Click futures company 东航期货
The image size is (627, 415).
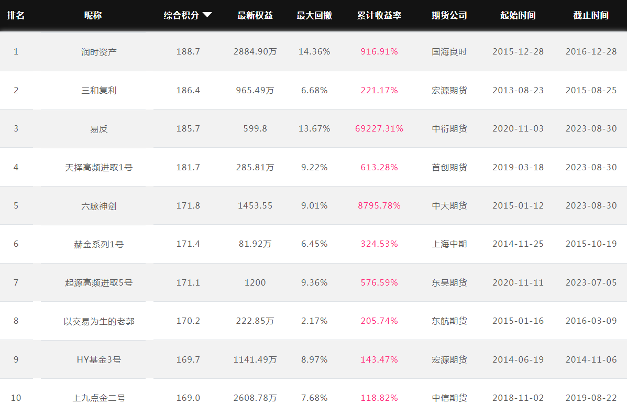point(449,321)
